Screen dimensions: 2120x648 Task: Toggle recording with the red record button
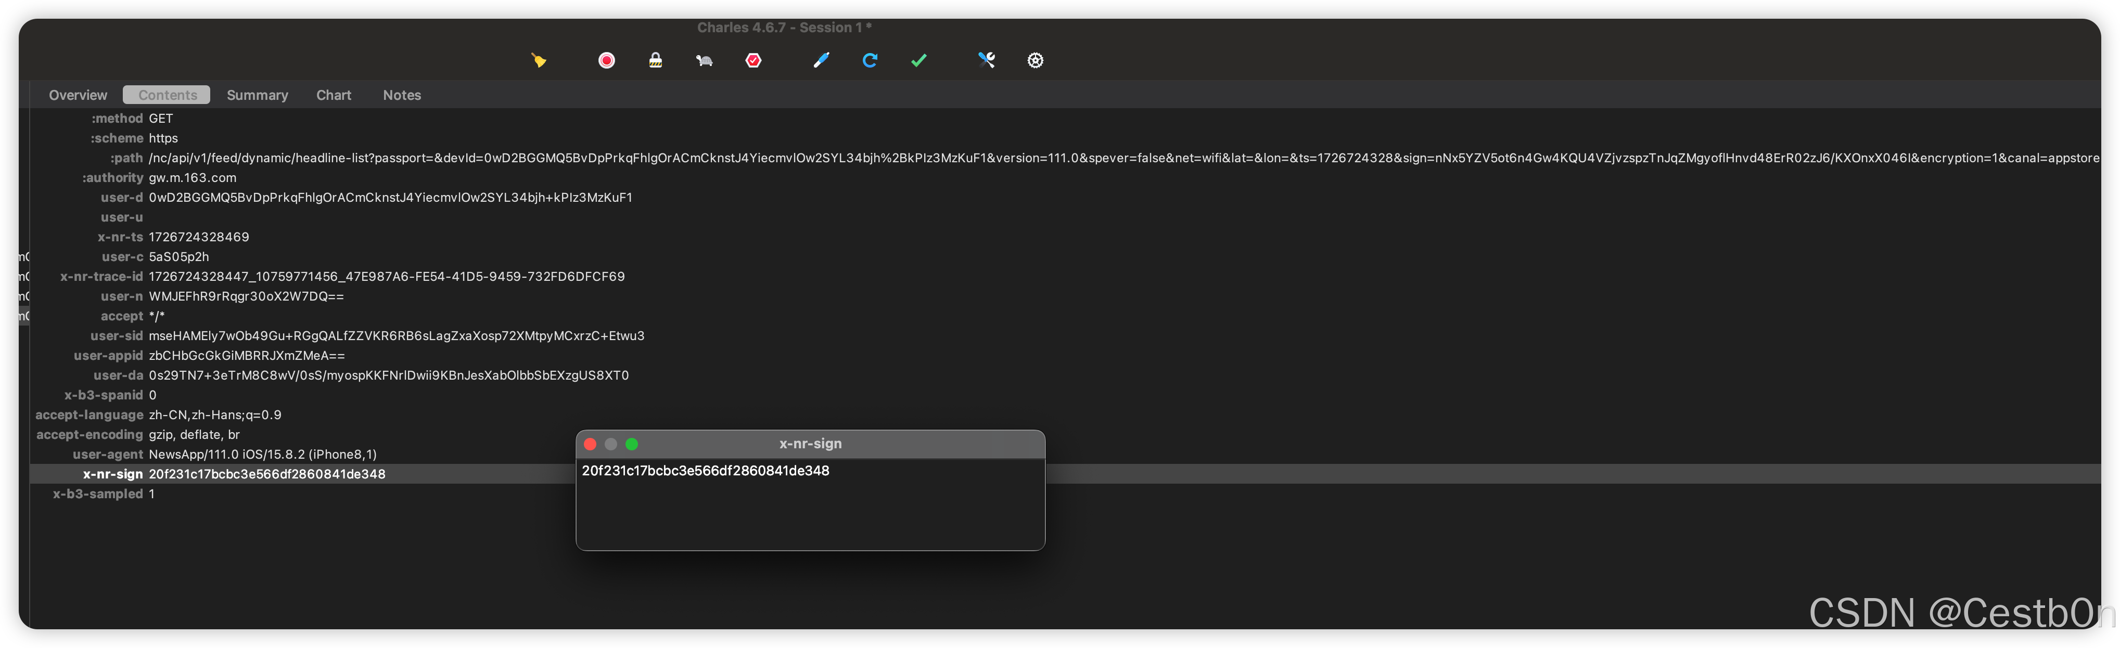coord(607,60)
